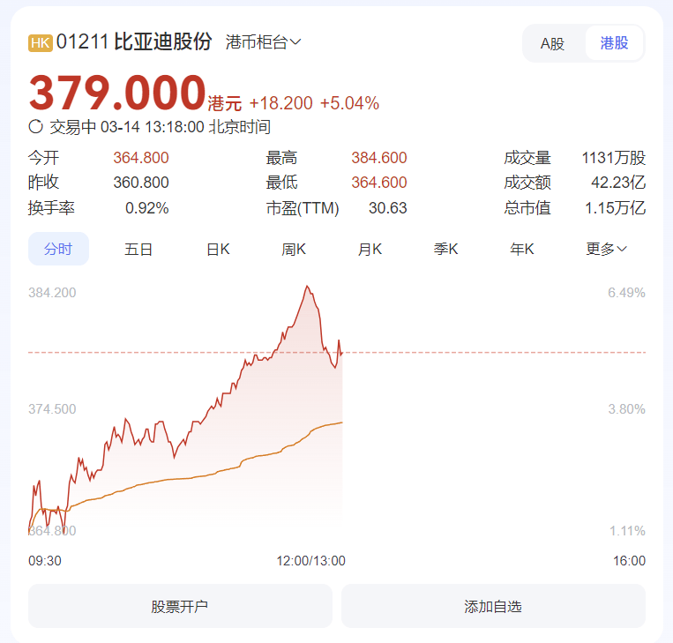Screen dimensions: 673x643
Task: Click the refresh circle icon beside 交易中
Action: (35, 127)
